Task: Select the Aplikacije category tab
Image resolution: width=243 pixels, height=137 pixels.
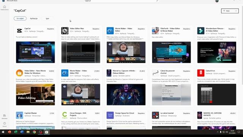Action: pyautogui.click(x=34, y=19)
